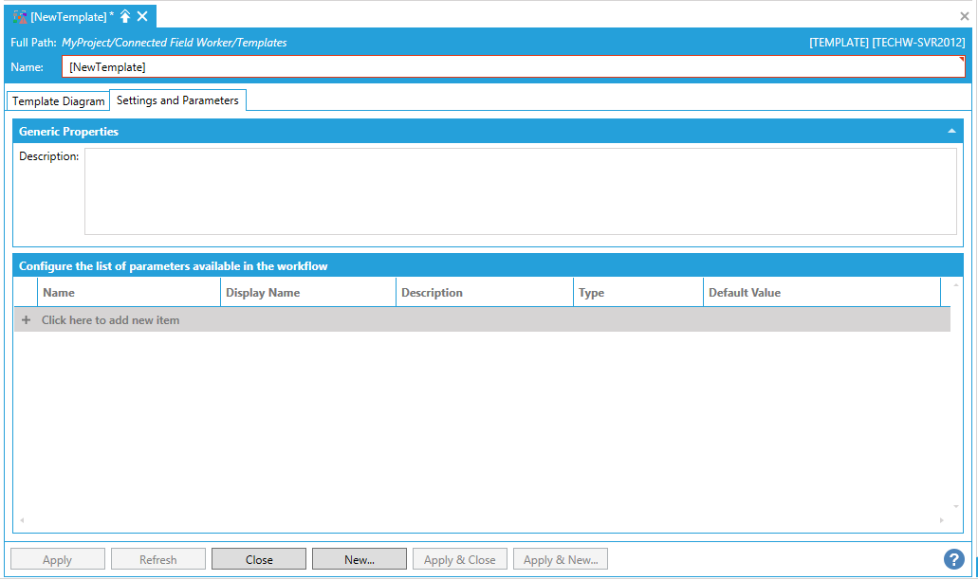This screenshot has width=978, height=580.
Task: Collapse the Generic Properties section
Action: click(951, 132)
